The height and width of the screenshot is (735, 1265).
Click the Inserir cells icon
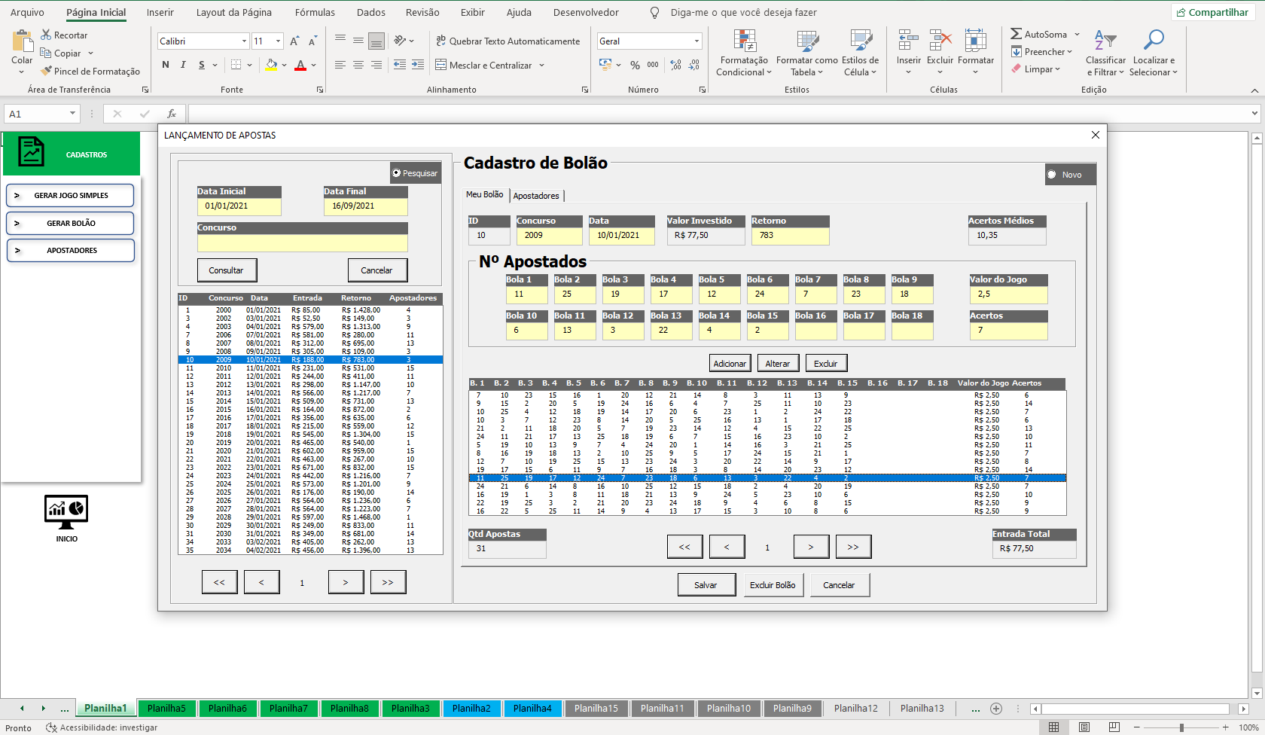(x=908, y=40)
